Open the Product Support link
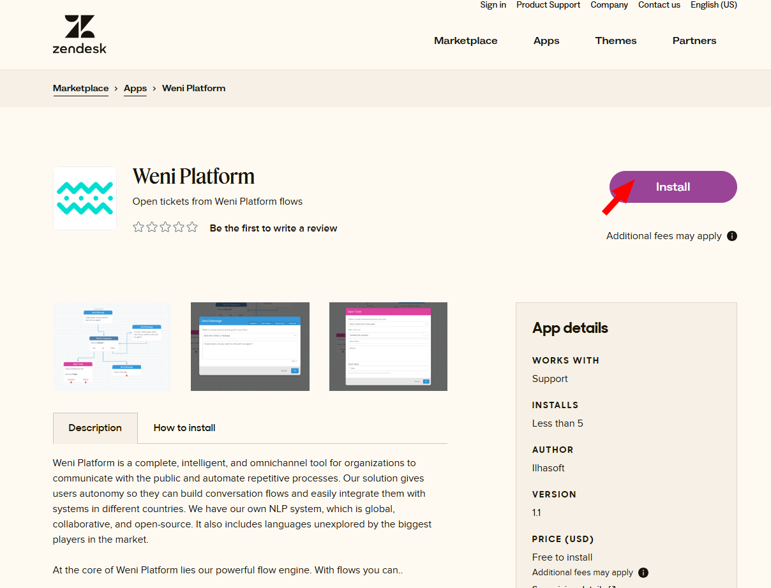 point(548,5)
